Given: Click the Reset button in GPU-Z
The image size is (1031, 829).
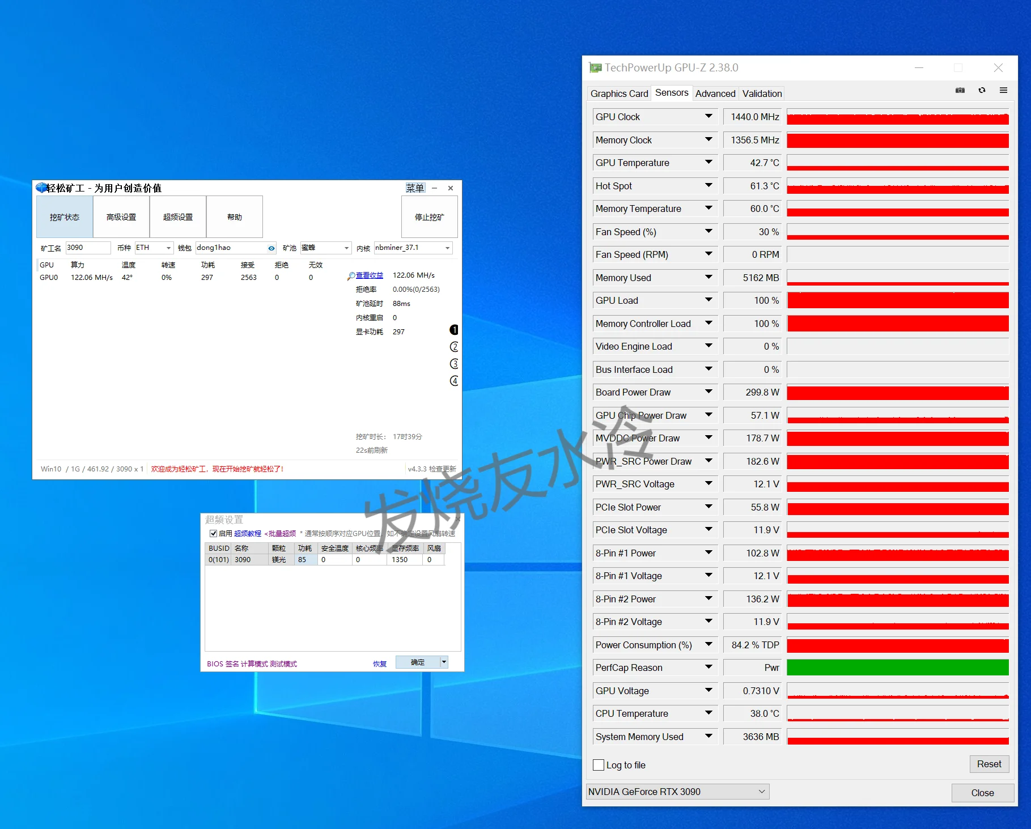Looking at the screenshot, I should 988,764.
